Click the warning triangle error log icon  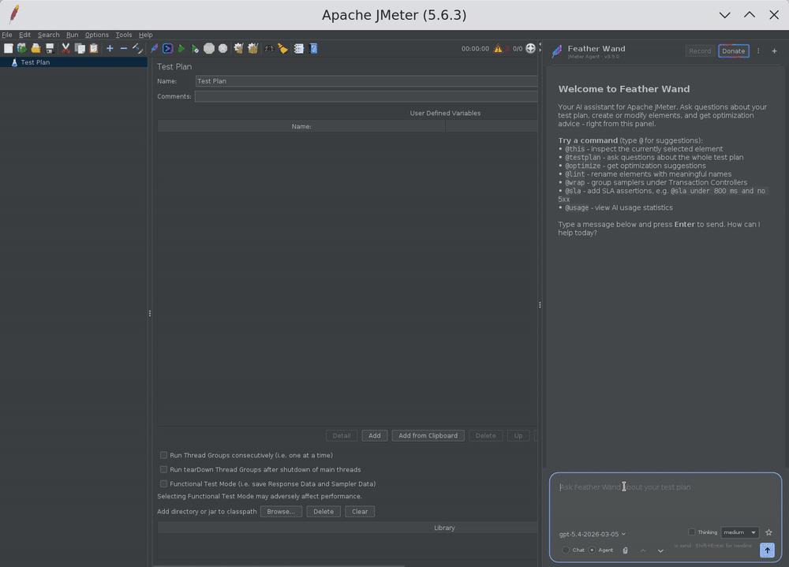point(498,48)
